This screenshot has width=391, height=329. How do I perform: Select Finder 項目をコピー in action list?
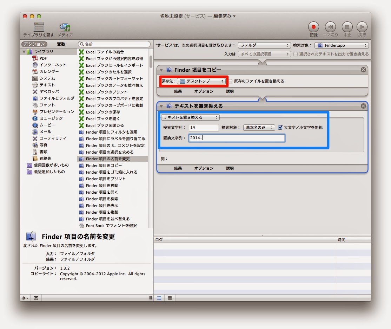tap(113, 166)
